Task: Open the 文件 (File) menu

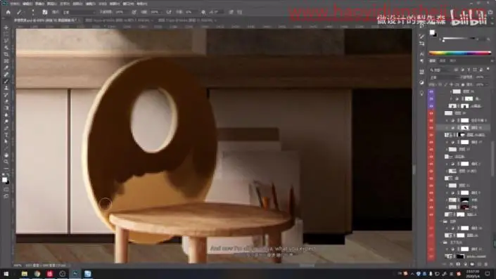Action: (15, 4)
